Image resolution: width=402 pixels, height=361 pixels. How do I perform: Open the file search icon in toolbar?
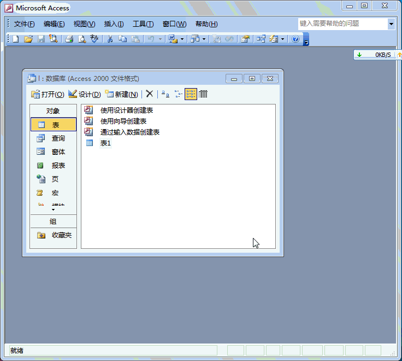[54, 39]
